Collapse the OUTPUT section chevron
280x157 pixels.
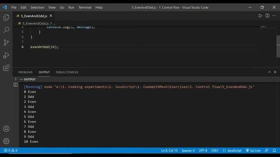(x=21, y=79)
